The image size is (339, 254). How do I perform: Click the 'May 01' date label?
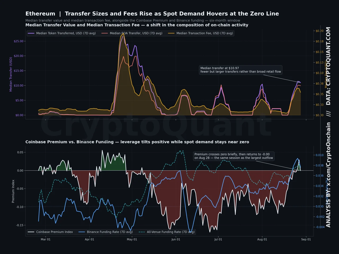coord(132,239)
